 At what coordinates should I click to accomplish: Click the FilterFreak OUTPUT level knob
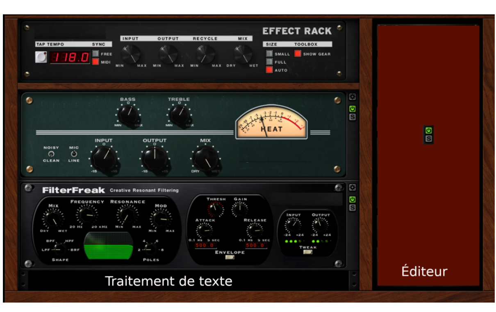pyautogui.click(x=320, y=225)
